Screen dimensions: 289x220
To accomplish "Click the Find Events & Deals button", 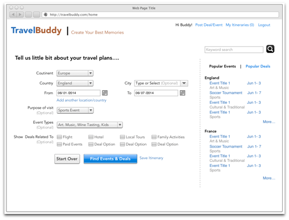I will 110,159.
